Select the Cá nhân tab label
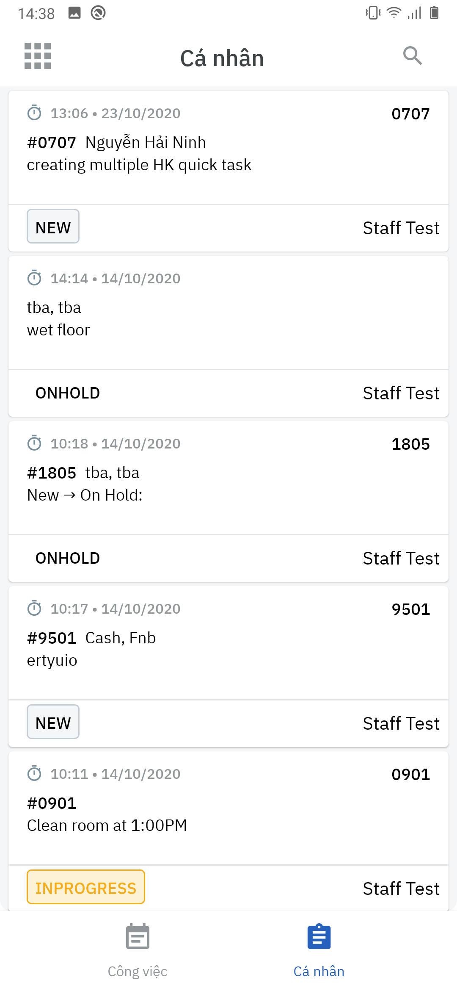Viewport: 457px width, 991px height. tap(319, 971)
